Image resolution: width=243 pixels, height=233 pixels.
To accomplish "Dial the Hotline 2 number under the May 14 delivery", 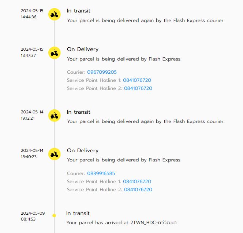I will 138,190.
